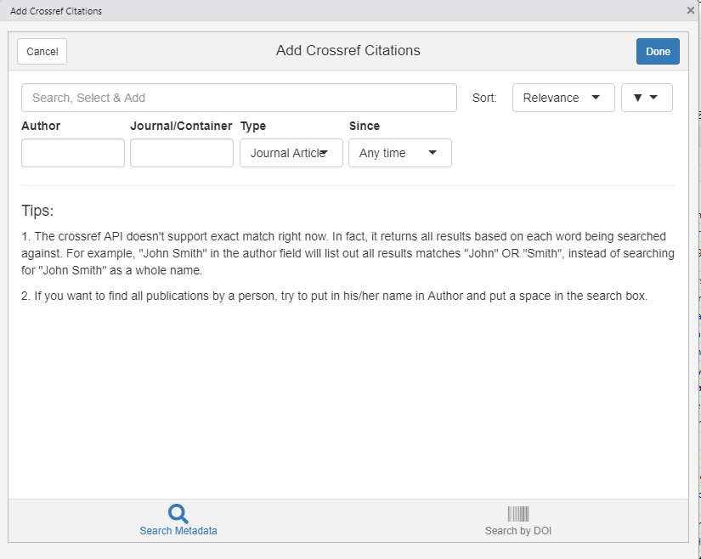The image size is (701, 559).
Task: Click the Author input field
Action: pos(73,153)
